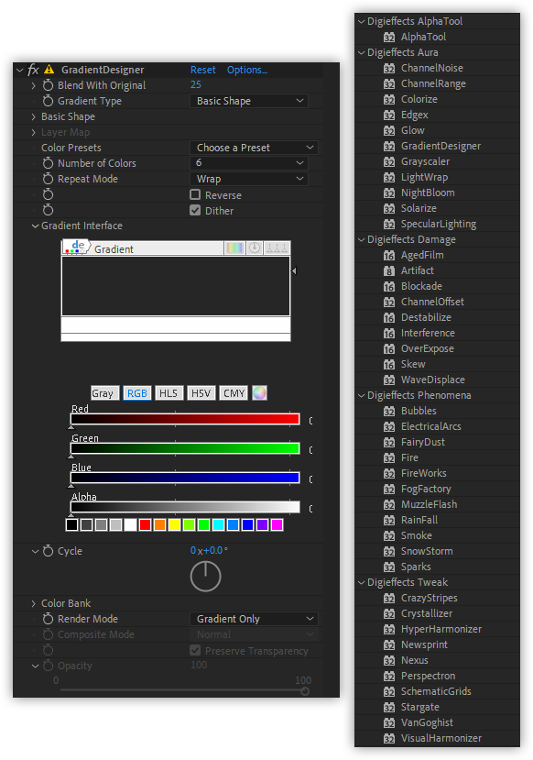Click the Artifact 8-bit effect icon
This screenshot has height=760, width=533.
[x=389, y=271]
